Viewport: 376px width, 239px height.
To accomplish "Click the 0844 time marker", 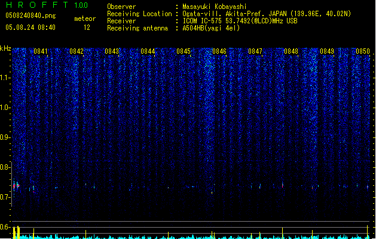I will point(148,51).
